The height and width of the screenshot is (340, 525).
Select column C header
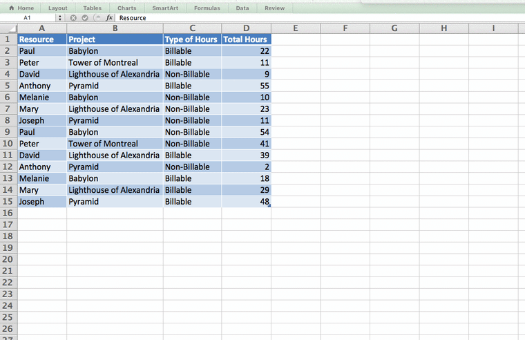pos(192,28)
